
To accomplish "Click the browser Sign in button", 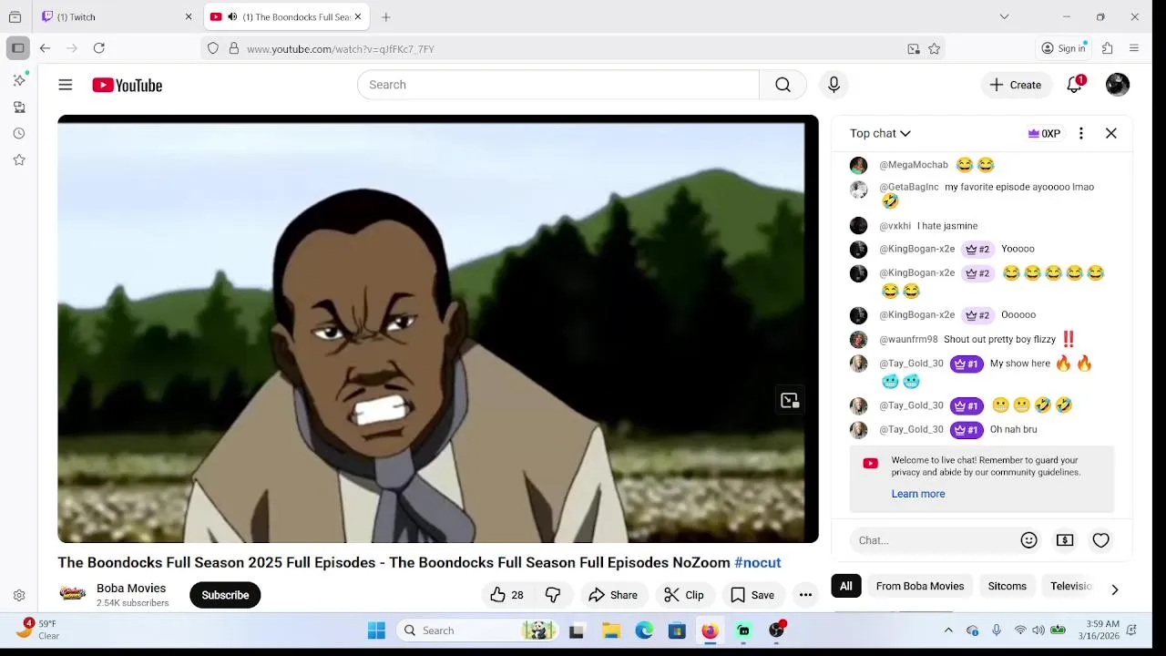I will point(1064,48).
